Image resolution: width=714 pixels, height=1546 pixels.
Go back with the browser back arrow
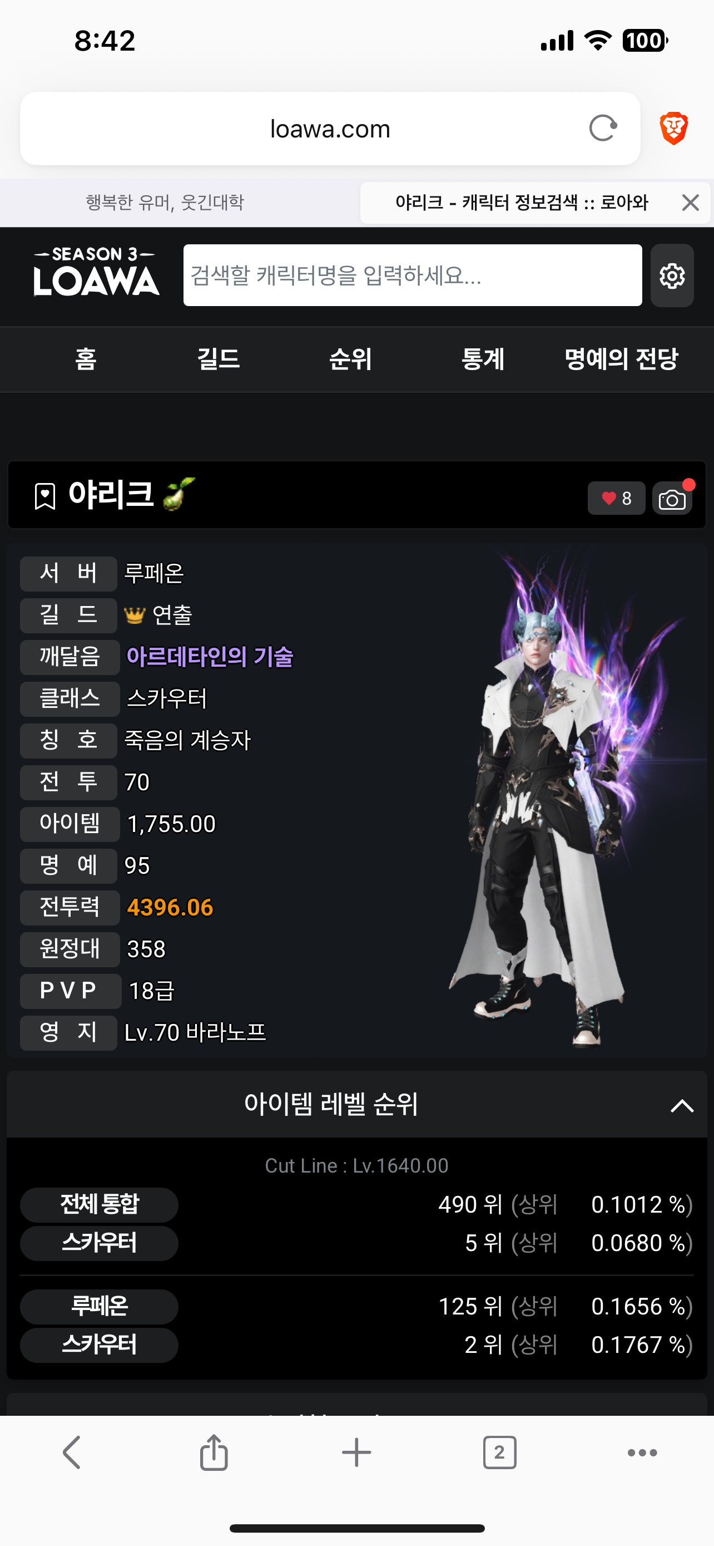(71, 1453)
